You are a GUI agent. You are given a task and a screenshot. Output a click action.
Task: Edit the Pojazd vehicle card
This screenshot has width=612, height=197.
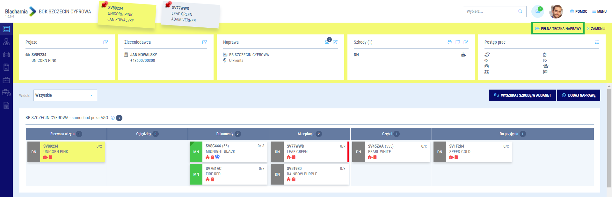[x=106, y=42]
